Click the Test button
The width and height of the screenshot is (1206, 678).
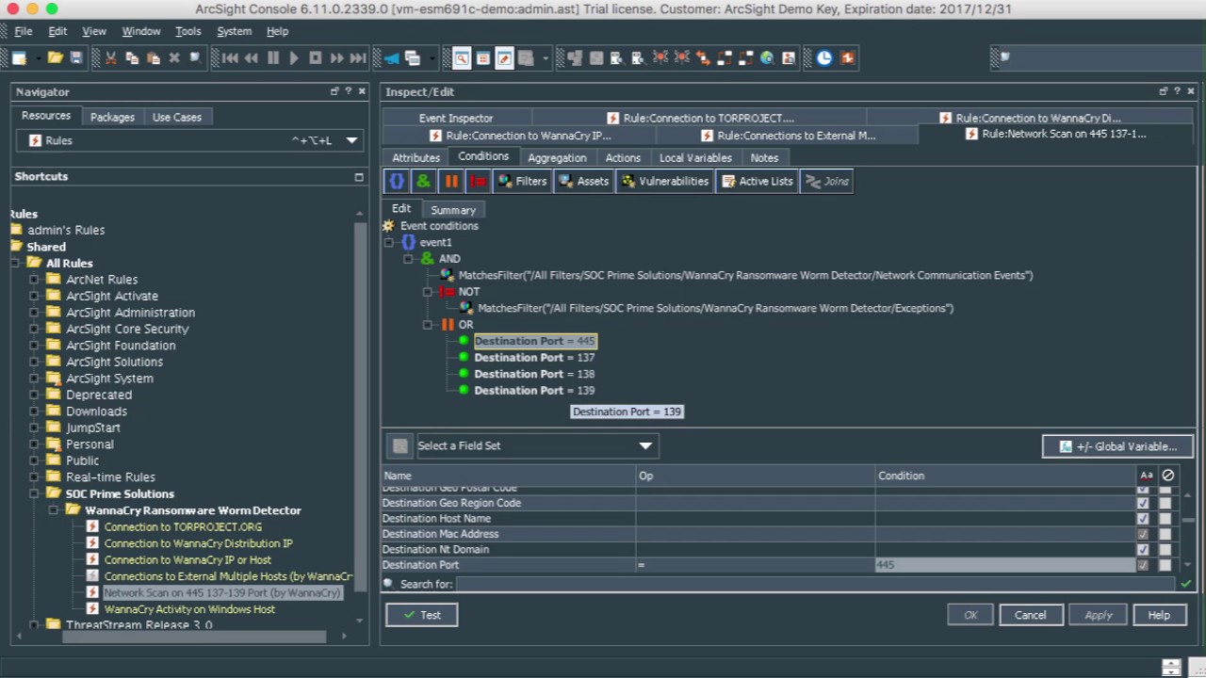422,615
